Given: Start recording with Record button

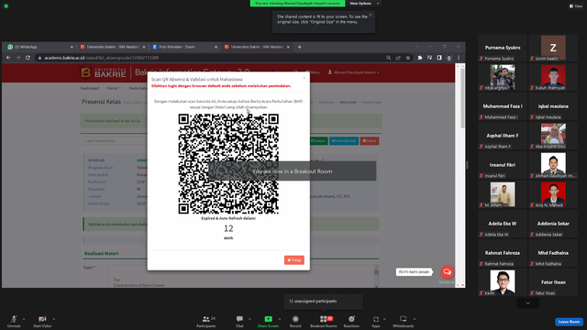Looking at the screenshot, I should tap(295, 321).
